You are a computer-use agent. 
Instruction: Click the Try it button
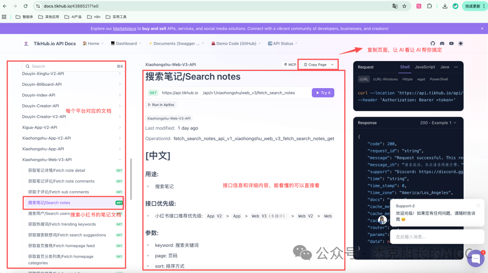(x=323, y=93)
